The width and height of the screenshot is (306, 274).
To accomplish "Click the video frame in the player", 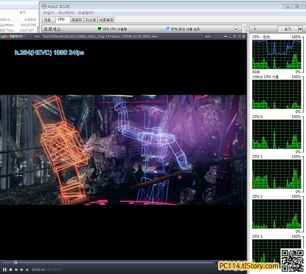I will click(x=123, y=150).
